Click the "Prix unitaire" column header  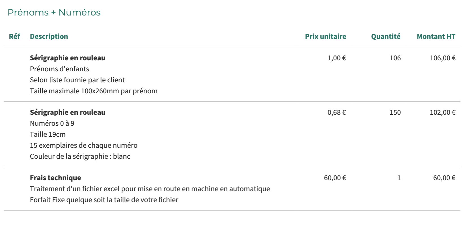[325, 36]
